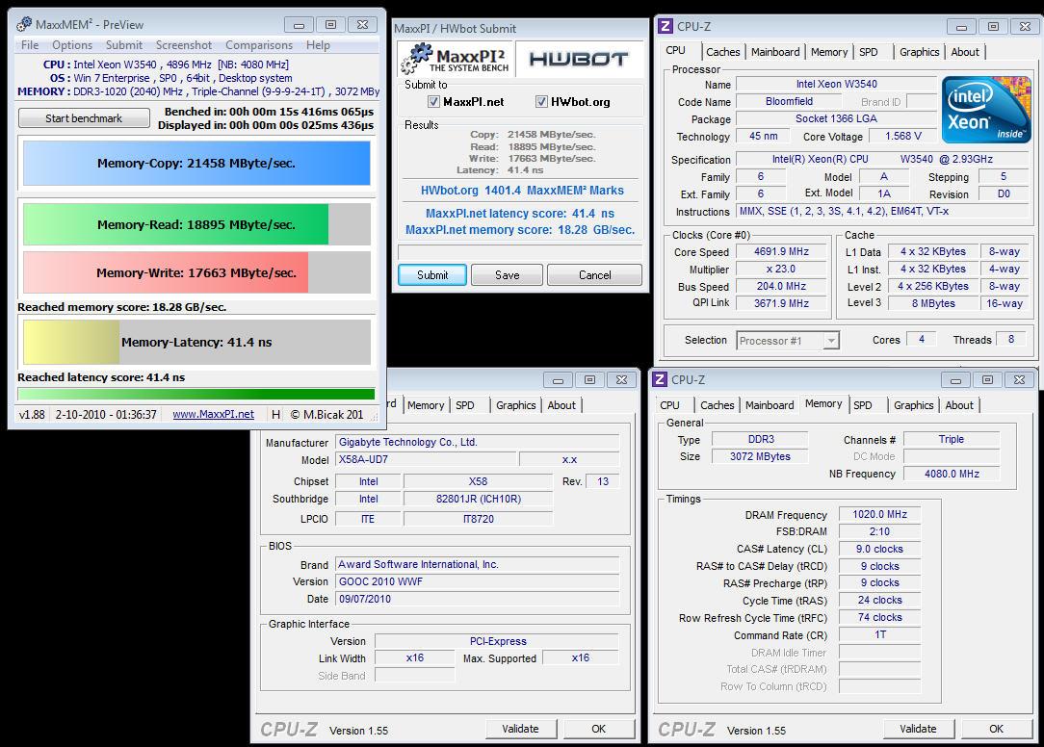This screenshot has width=1044, height=747.
Task: Click Submit button in HWbot Submit dialog
Action: coord(432,275)
